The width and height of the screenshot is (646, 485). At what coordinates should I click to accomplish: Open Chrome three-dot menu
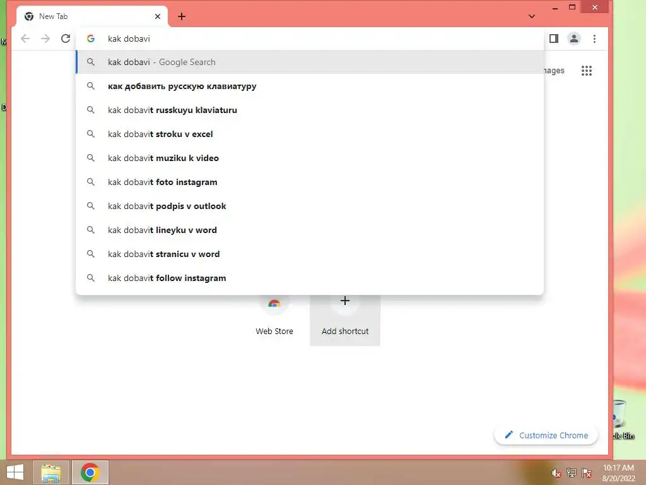point(594,39)
